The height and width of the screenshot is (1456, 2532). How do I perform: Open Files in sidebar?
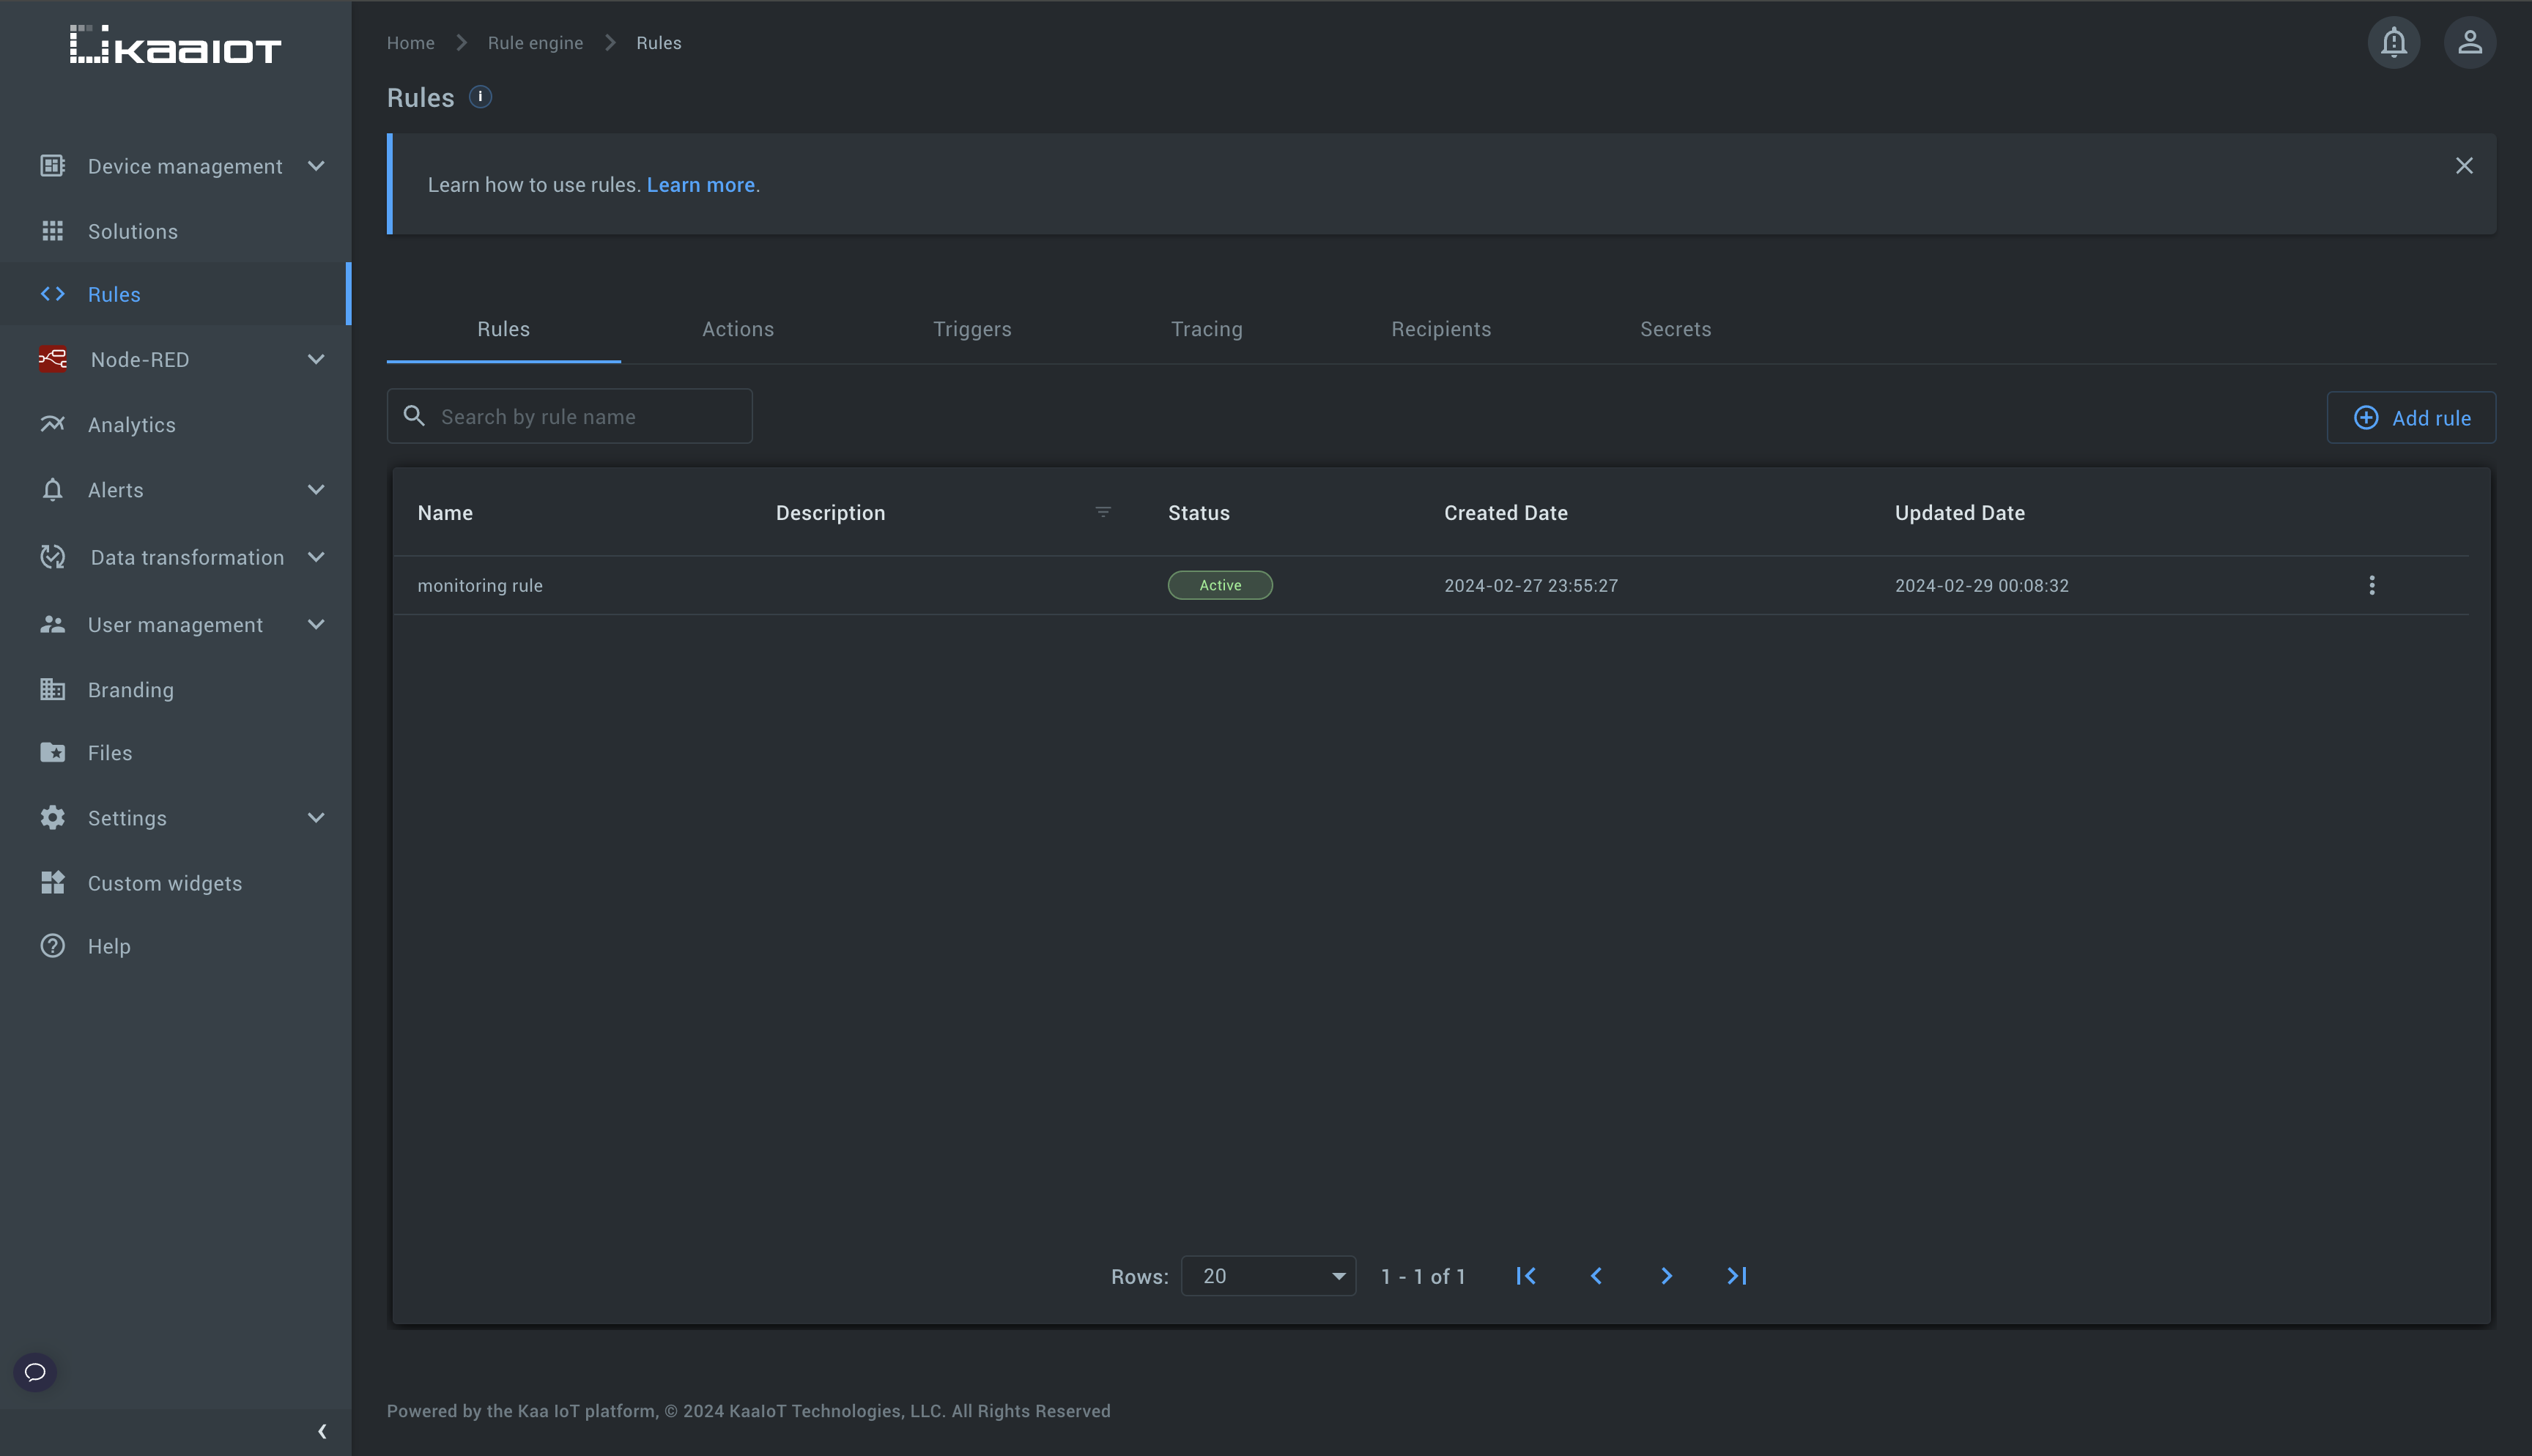[175, 752]
